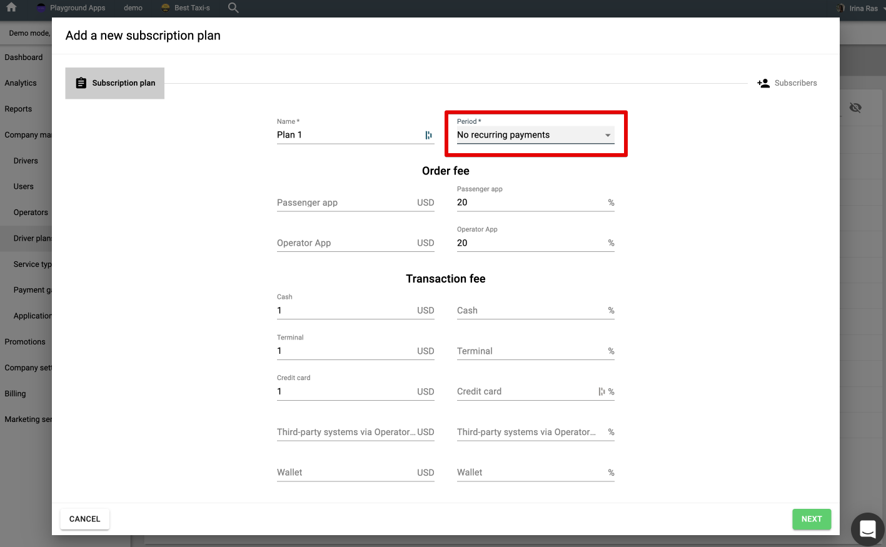Click the Irina Ras profile avatar
Image resolution: width=886 pixels, height=547 pixels.
[x=840, y=8]
